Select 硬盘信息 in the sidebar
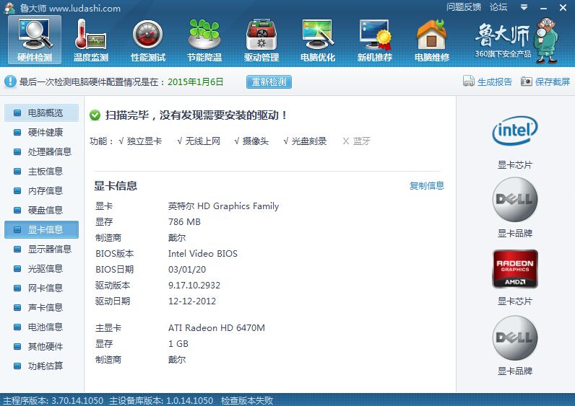The height and width of the screenshot is (406, 575). coord(41,210)
